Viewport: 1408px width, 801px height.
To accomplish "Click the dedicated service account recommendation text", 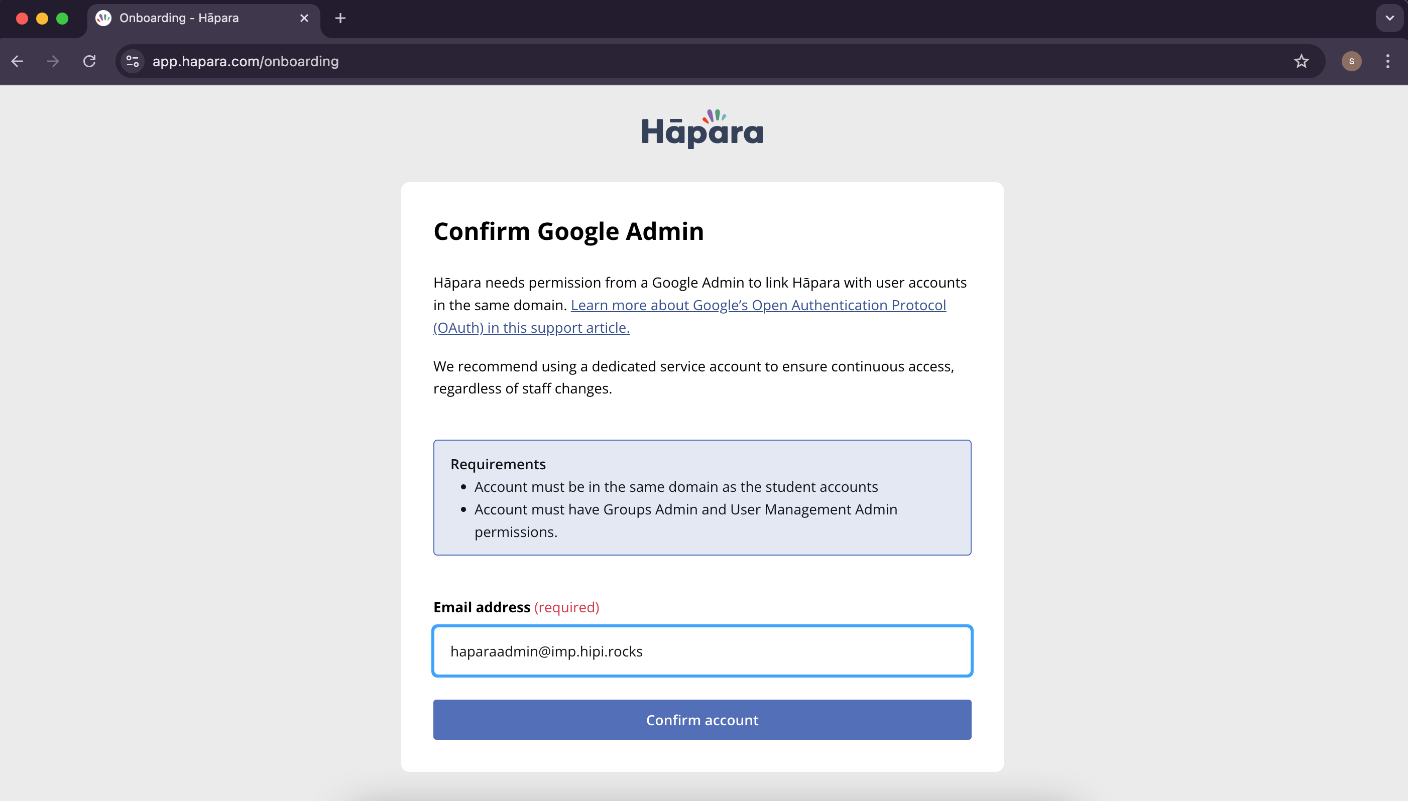I will tap(693, 377).
